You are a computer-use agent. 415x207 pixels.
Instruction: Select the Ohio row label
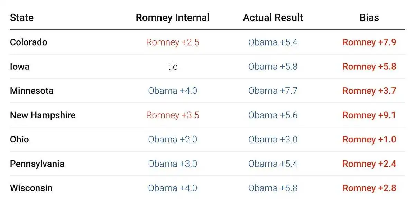pyautogui.click(x=19, y=139)
